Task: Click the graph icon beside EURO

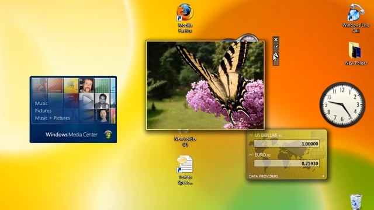Action: [251, 155]
